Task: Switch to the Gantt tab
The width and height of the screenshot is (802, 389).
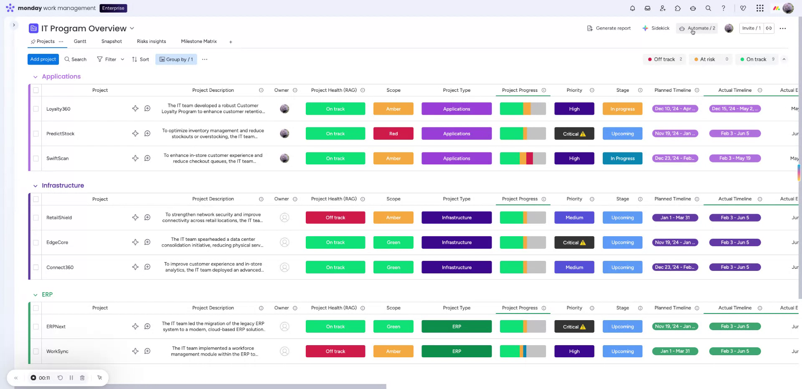Action: pos(80,41)
